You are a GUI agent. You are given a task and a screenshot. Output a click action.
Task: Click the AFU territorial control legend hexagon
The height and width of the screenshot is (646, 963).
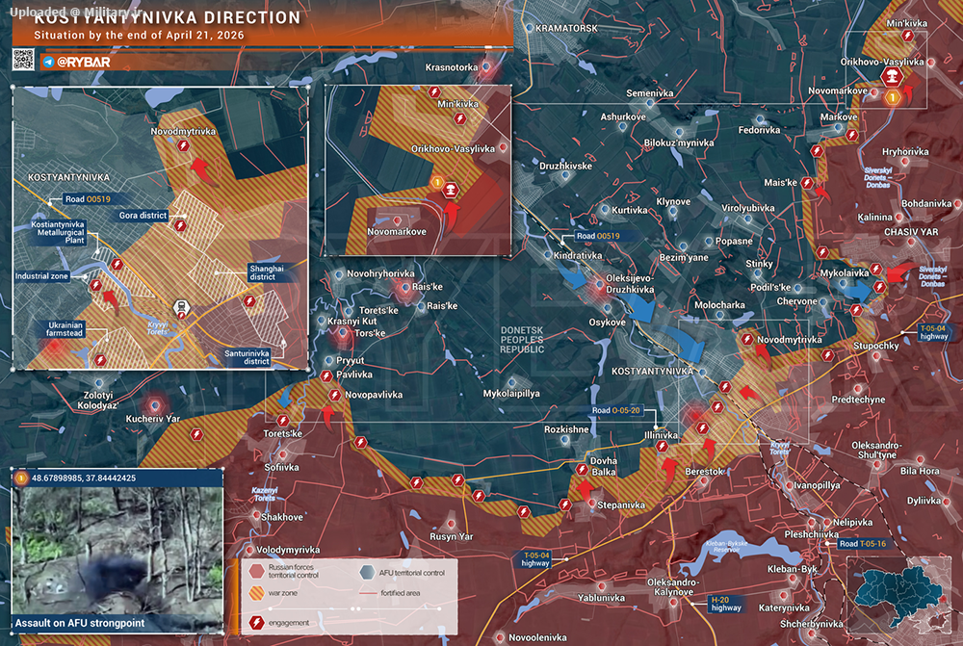(367, 572)
